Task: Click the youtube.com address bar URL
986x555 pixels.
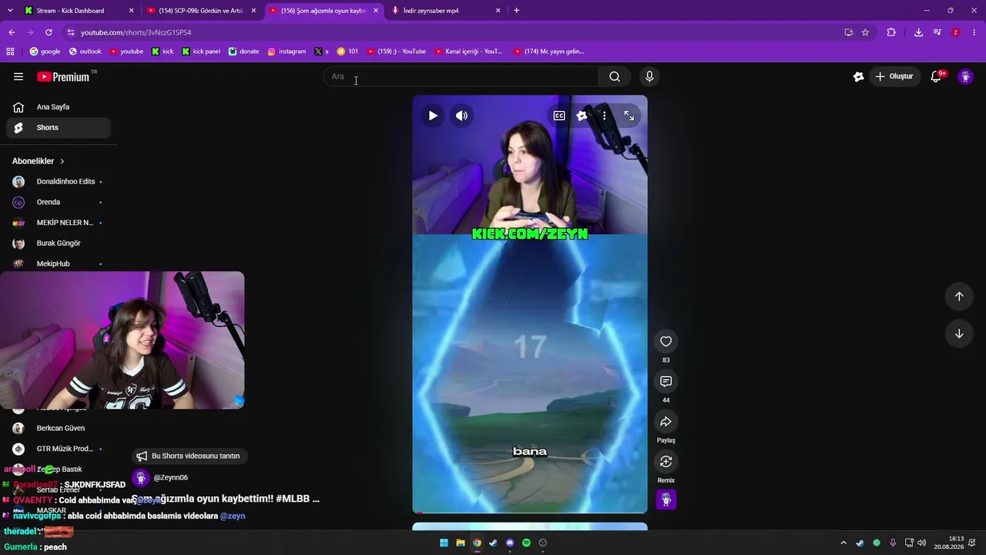Action: coord(136,32)
